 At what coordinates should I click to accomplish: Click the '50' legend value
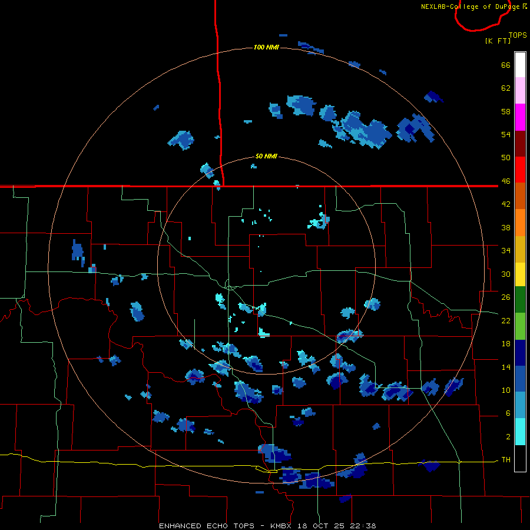(506, 157)
